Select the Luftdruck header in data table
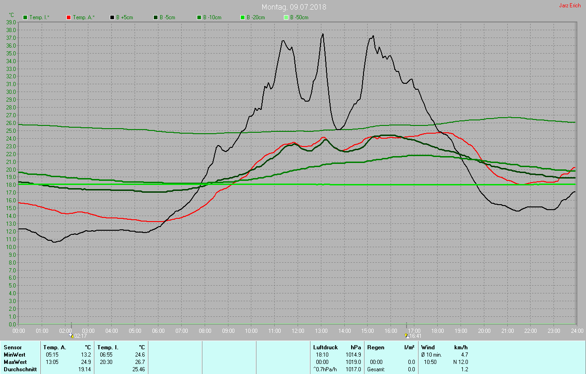The image size is (586, 374). point(325,347)
